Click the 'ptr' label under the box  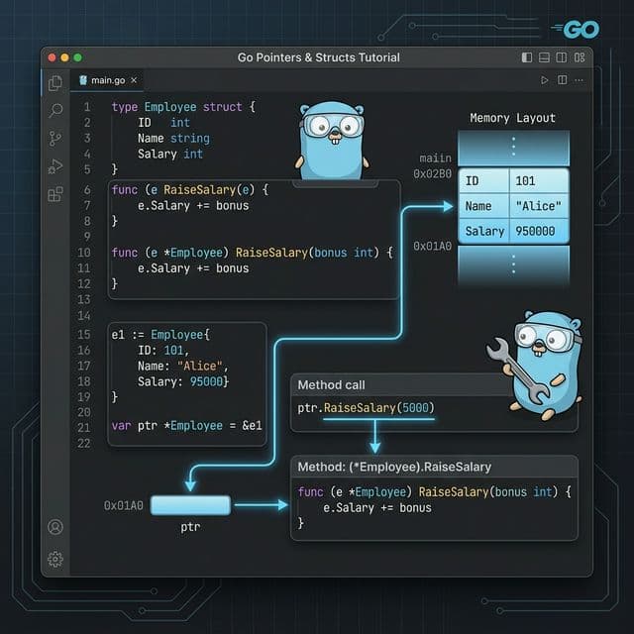(x=190, y=527)
